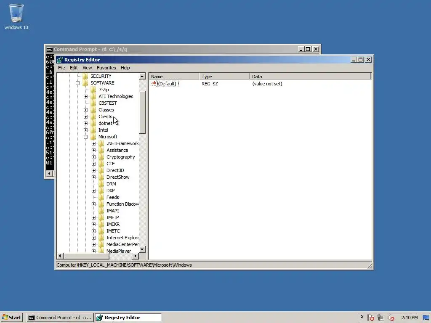Switch to Command Prompt taskbar button
The height and width of the screenshot is (323, 431).
[60, 318]
